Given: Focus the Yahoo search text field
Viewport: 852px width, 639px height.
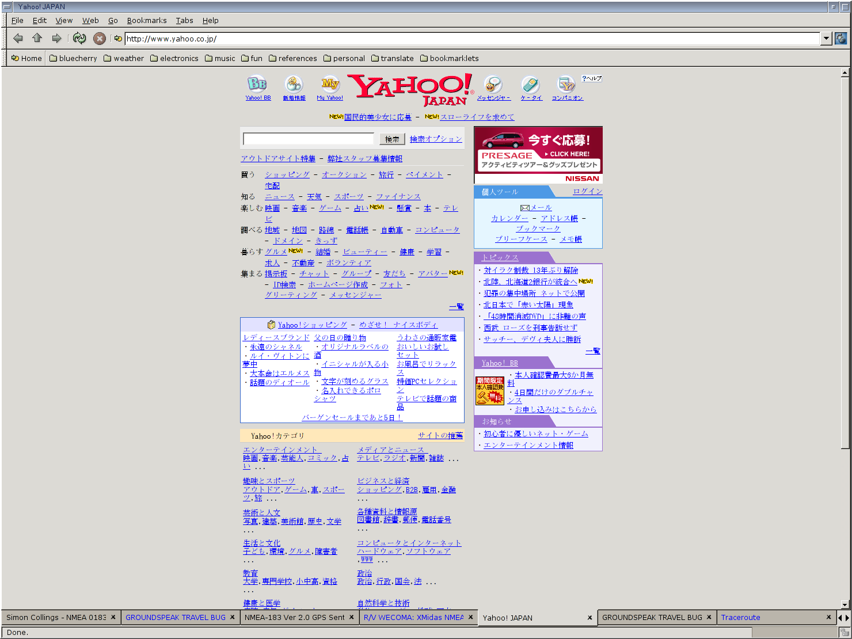Looking at the screenshot, I should pyautogui.click(x=309, y=139).
